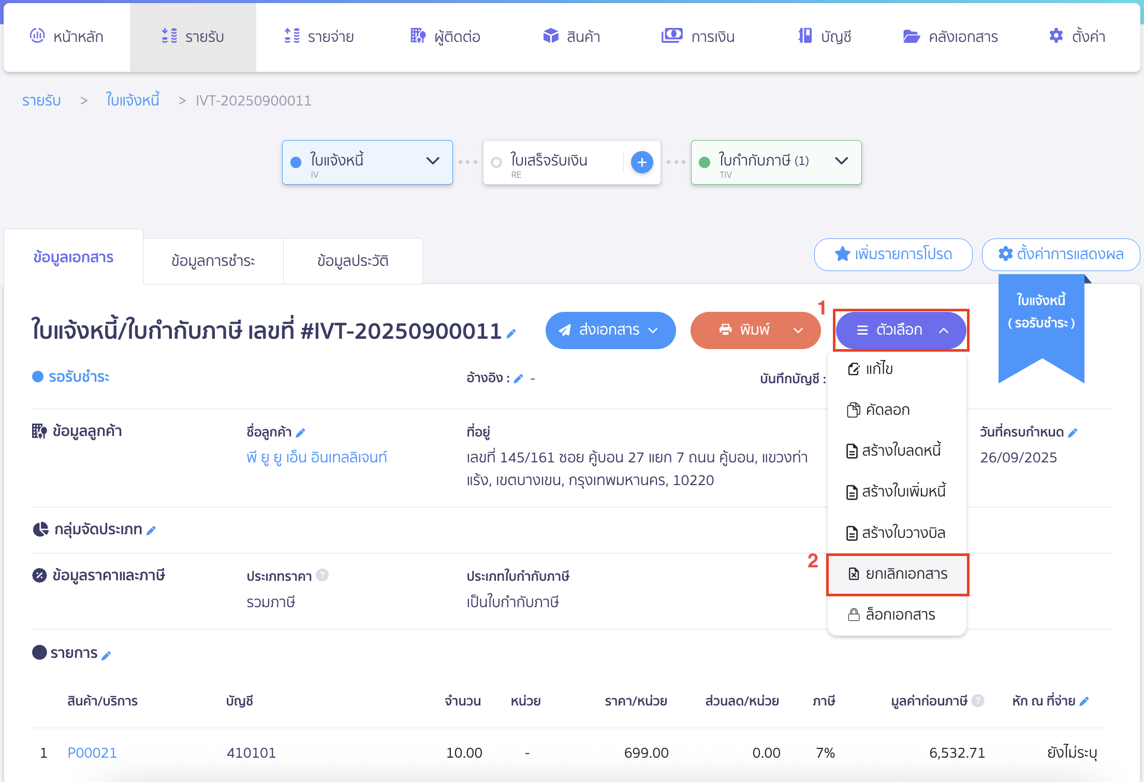Open customer link พี ยู ยู เอ็น อินเทลลิเจนท์
1144x782 pixels.
pos(317,458)
